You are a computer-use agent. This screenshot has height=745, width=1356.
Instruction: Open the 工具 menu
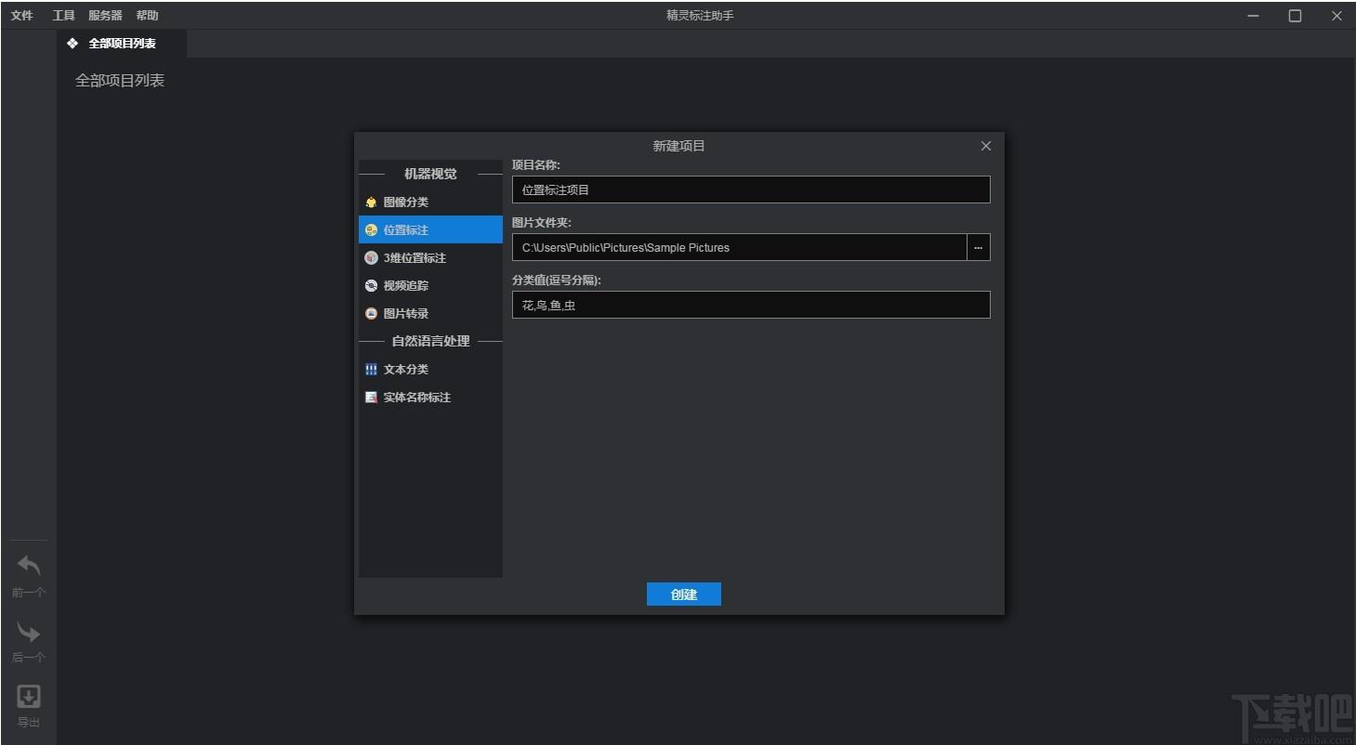click(x=63, y=16)
